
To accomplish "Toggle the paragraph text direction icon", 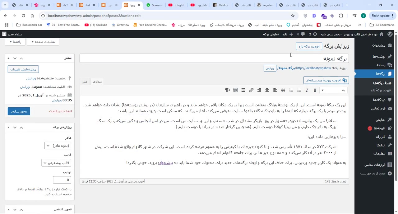I will 227,90.
